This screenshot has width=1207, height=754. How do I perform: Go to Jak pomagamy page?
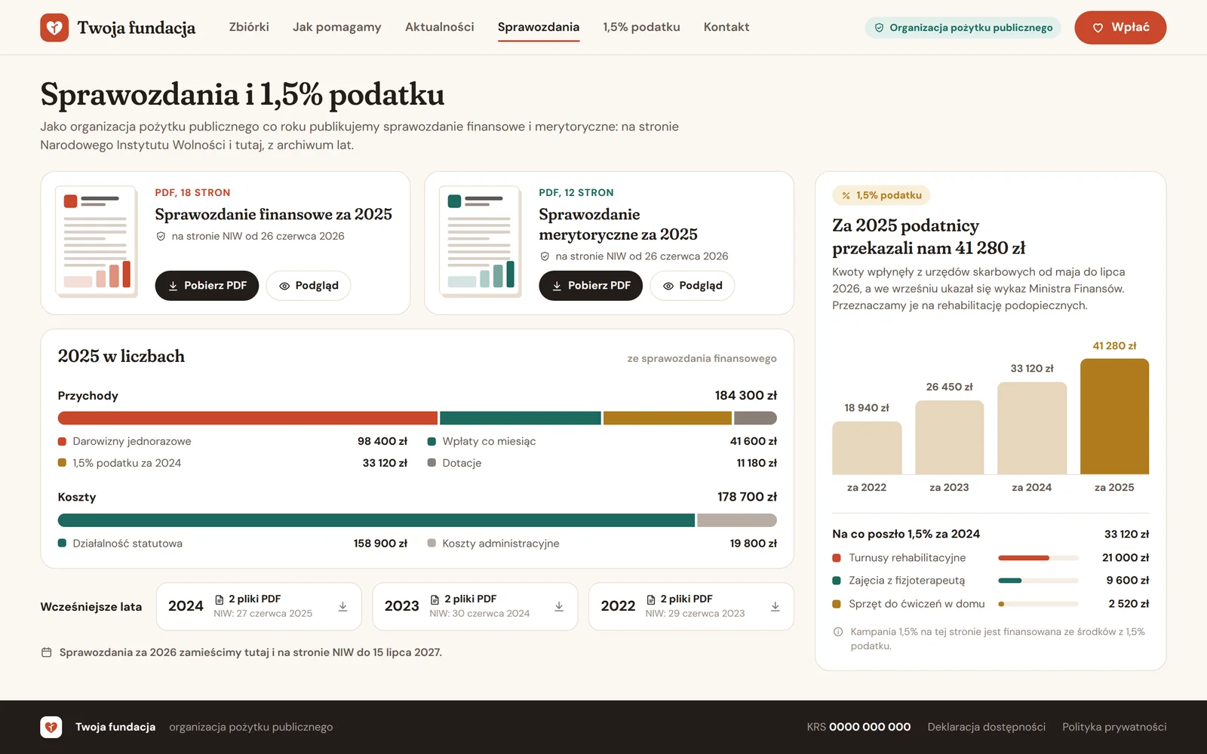pyautogui.click(x=337, y=27)
